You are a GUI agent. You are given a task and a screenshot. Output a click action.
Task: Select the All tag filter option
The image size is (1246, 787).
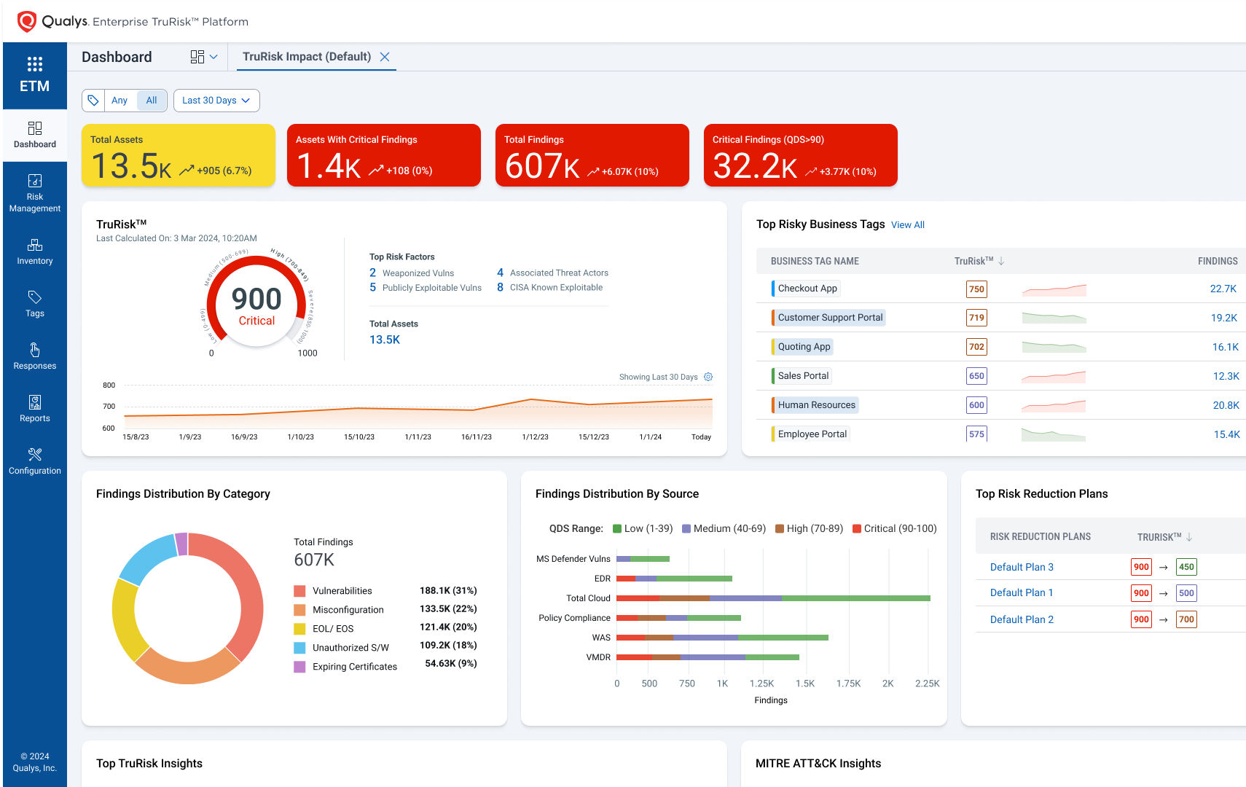point(152,101)
